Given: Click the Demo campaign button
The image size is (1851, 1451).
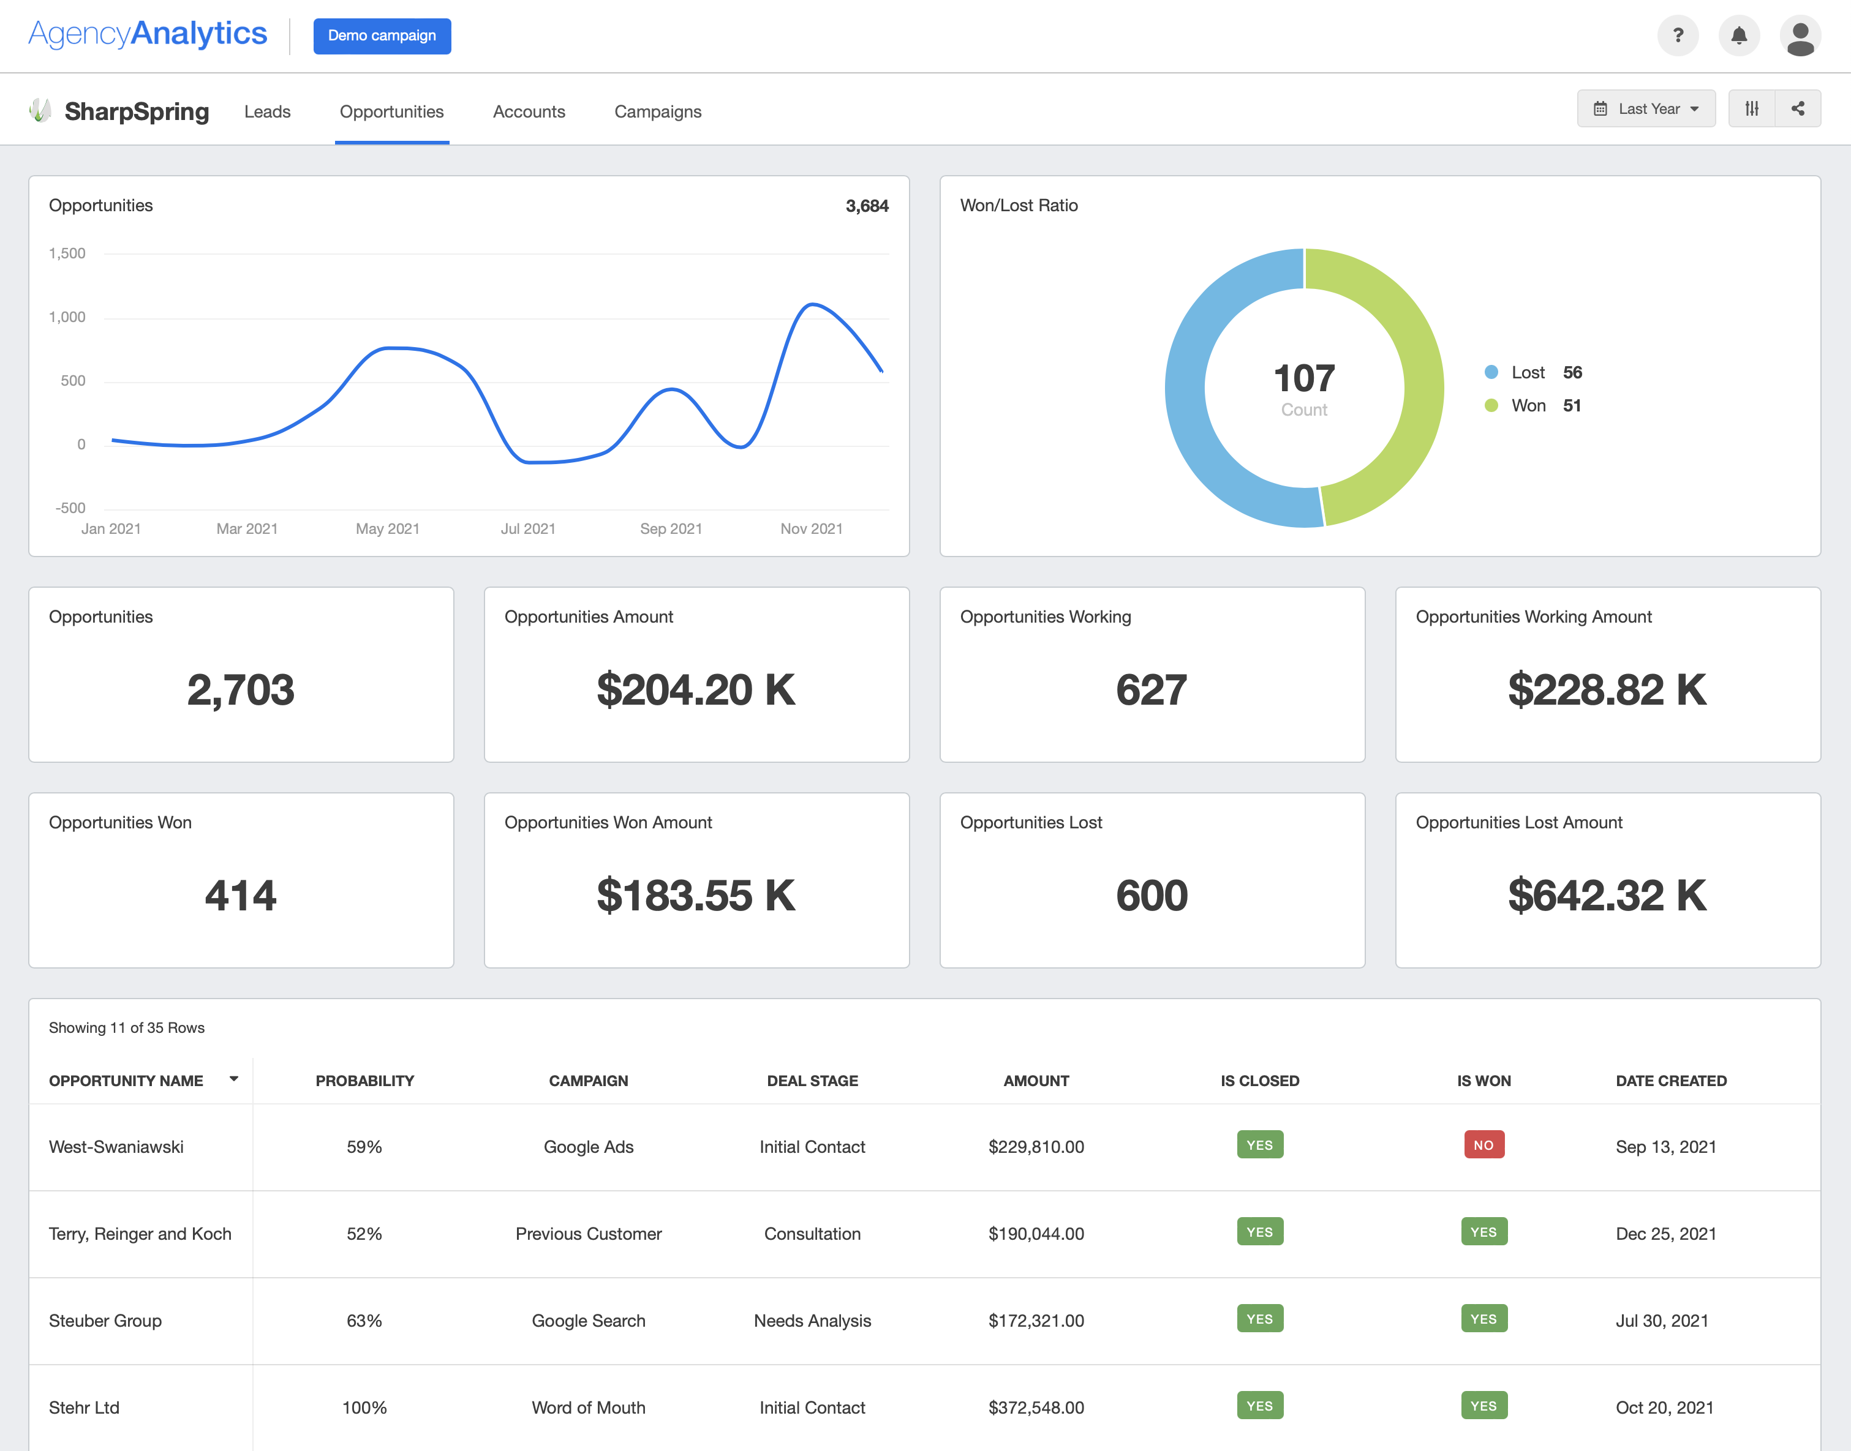Looking at the screenshot, I should coord(382,36).
